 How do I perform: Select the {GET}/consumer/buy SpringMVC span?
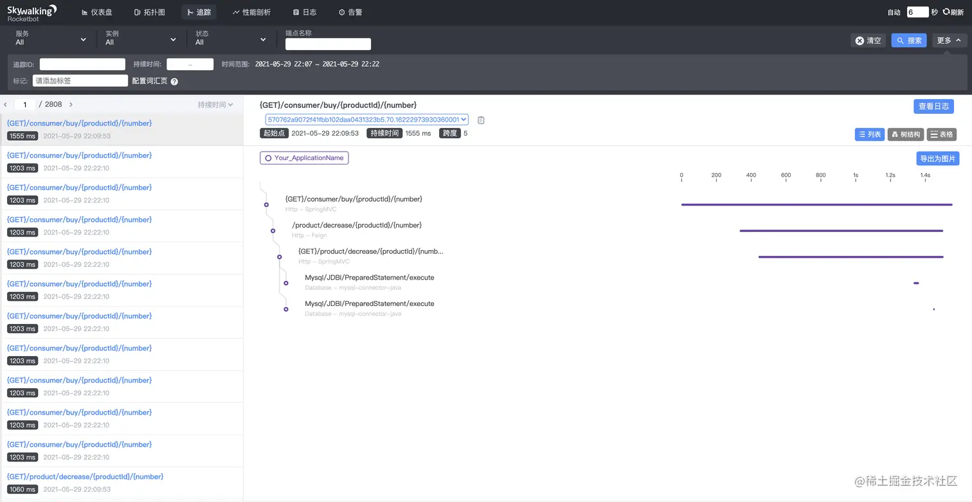[x=354, y=204]
